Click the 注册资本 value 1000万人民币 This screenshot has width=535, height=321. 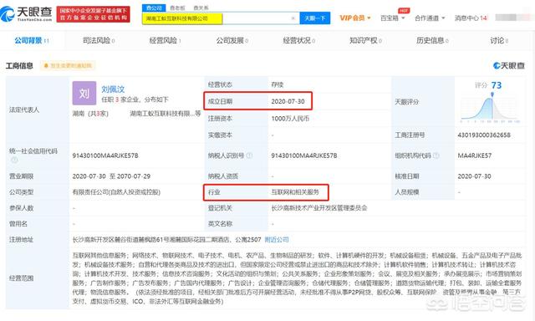pyautogui.click(x=290, y=119)
